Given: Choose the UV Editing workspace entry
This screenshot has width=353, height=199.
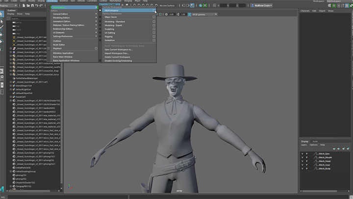Looking at the screenshot, I should 110,33.
